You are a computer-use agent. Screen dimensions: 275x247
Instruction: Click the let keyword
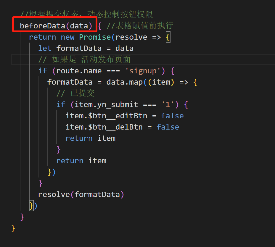click(45, 49)
